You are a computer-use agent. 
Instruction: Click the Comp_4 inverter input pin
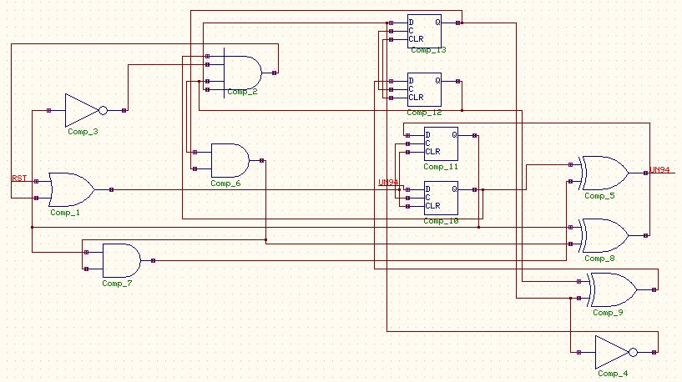[x=578, y=352]
